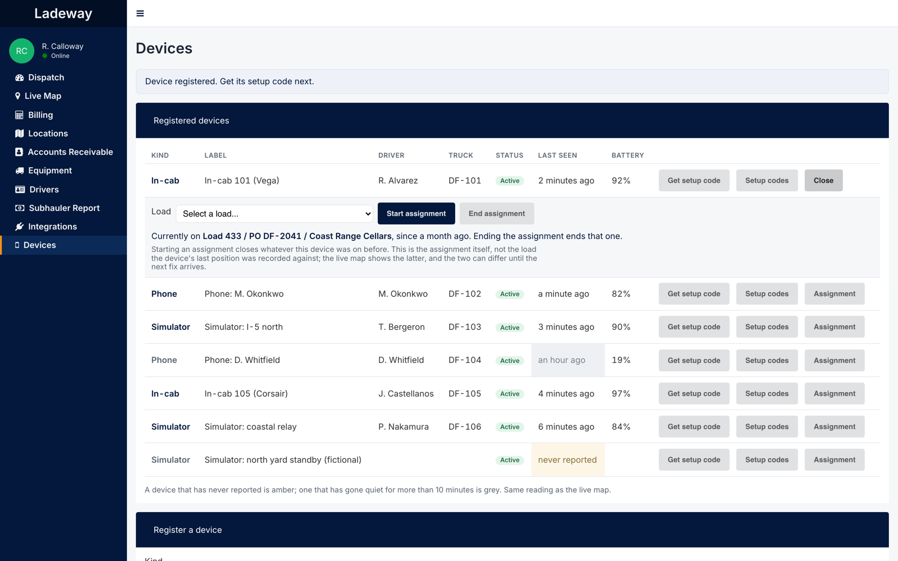Click the 'never reported' last seen cell

point(568,460)
